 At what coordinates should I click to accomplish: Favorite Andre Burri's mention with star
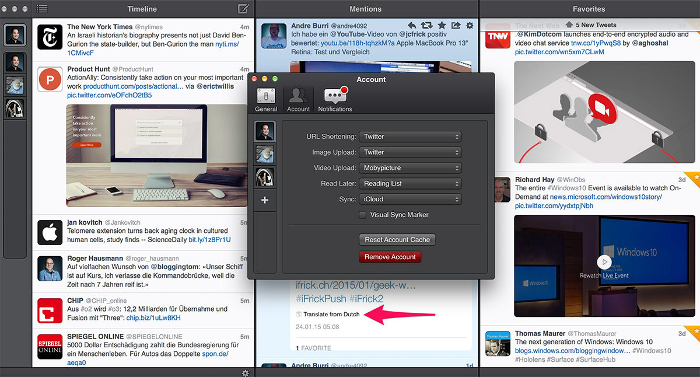click(442, 26)
